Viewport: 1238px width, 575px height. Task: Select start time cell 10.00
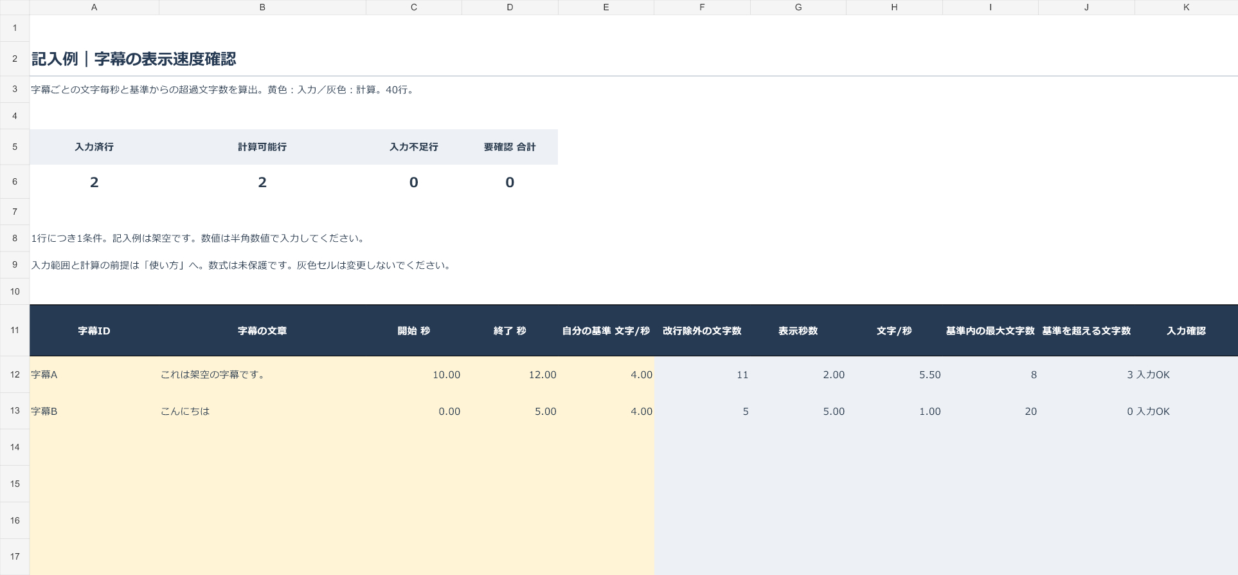[x=414, y=374]
